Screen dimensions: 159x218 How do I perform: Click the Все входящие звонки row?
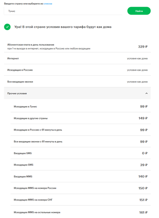(x=77, y=82)
